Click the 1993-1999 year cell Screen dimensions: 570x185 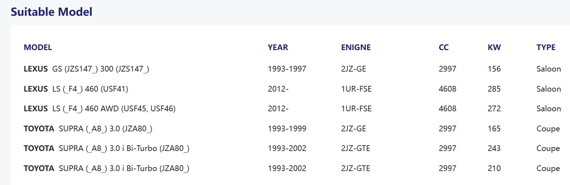tap(287, 129)
